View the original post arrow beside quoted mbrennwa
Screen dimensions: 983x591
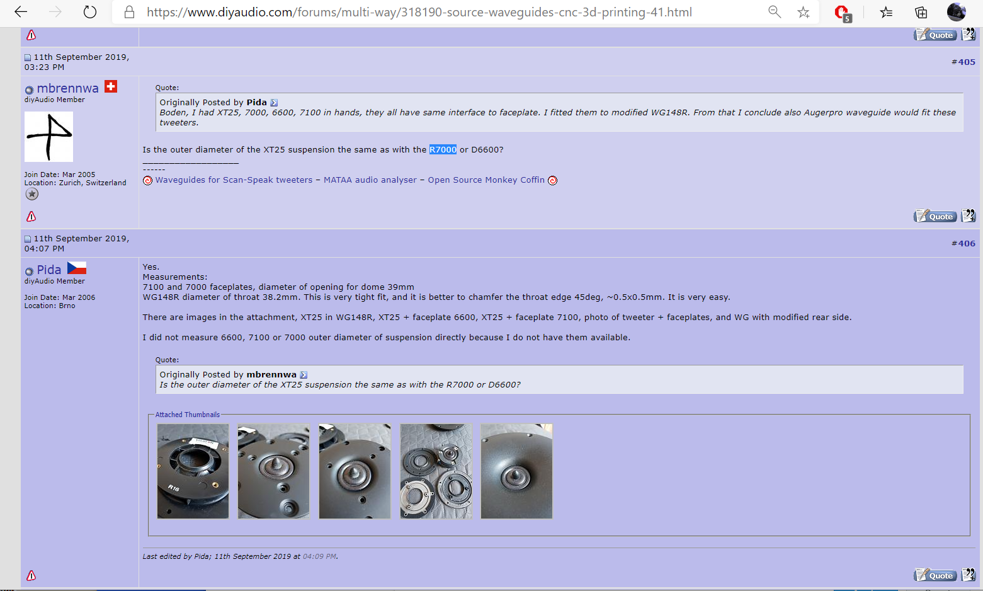coord(304,375)
